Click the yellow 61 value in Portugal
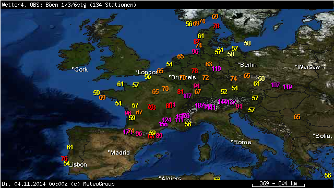Viewport: 334px width, 188px height. 69,147
